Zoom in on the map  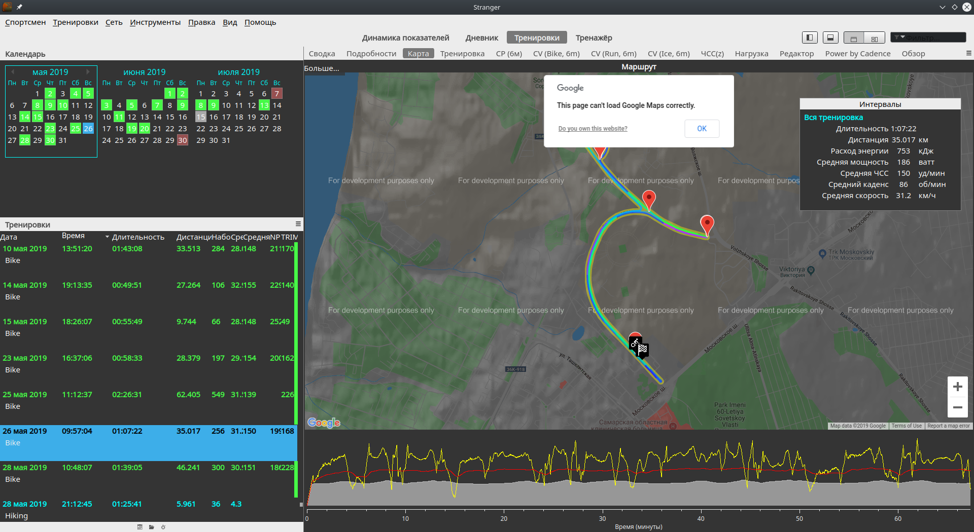pyautogui.click(x=958, y=387)
